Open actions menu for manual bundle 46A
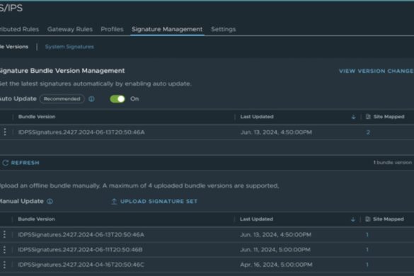 click(4, 234)
